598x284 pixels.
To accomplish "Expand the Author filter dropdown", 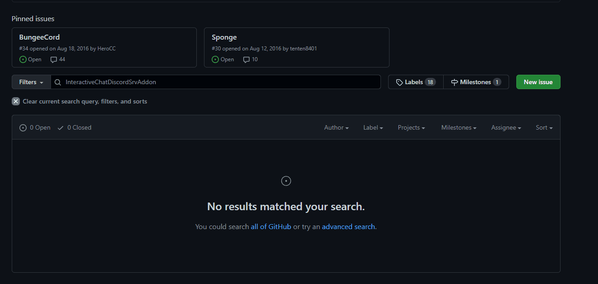I will 336,128.
